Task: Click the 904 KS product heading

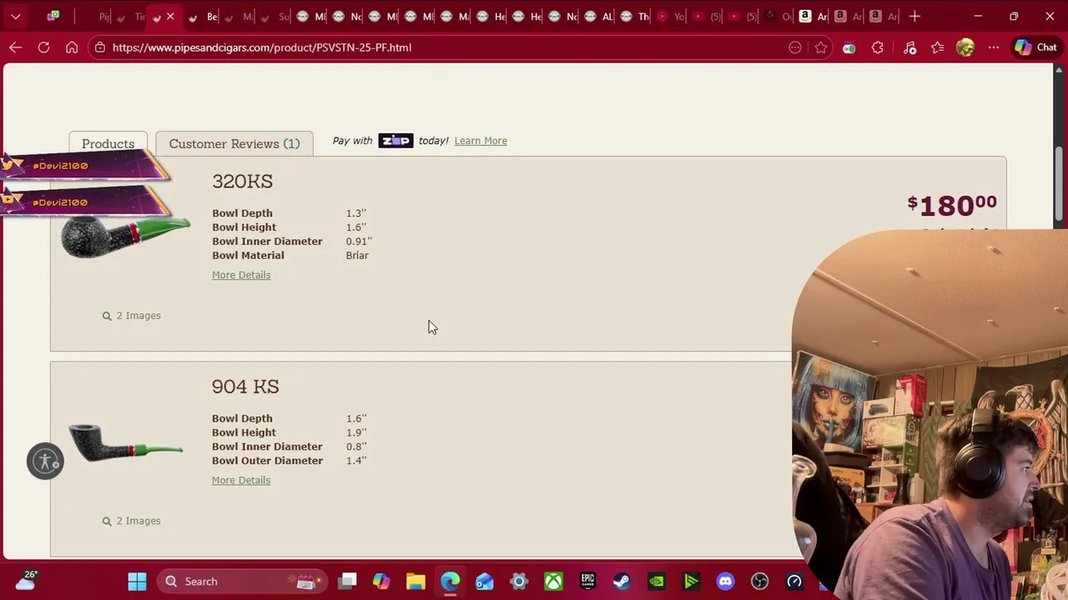Action: click(245, 387)
